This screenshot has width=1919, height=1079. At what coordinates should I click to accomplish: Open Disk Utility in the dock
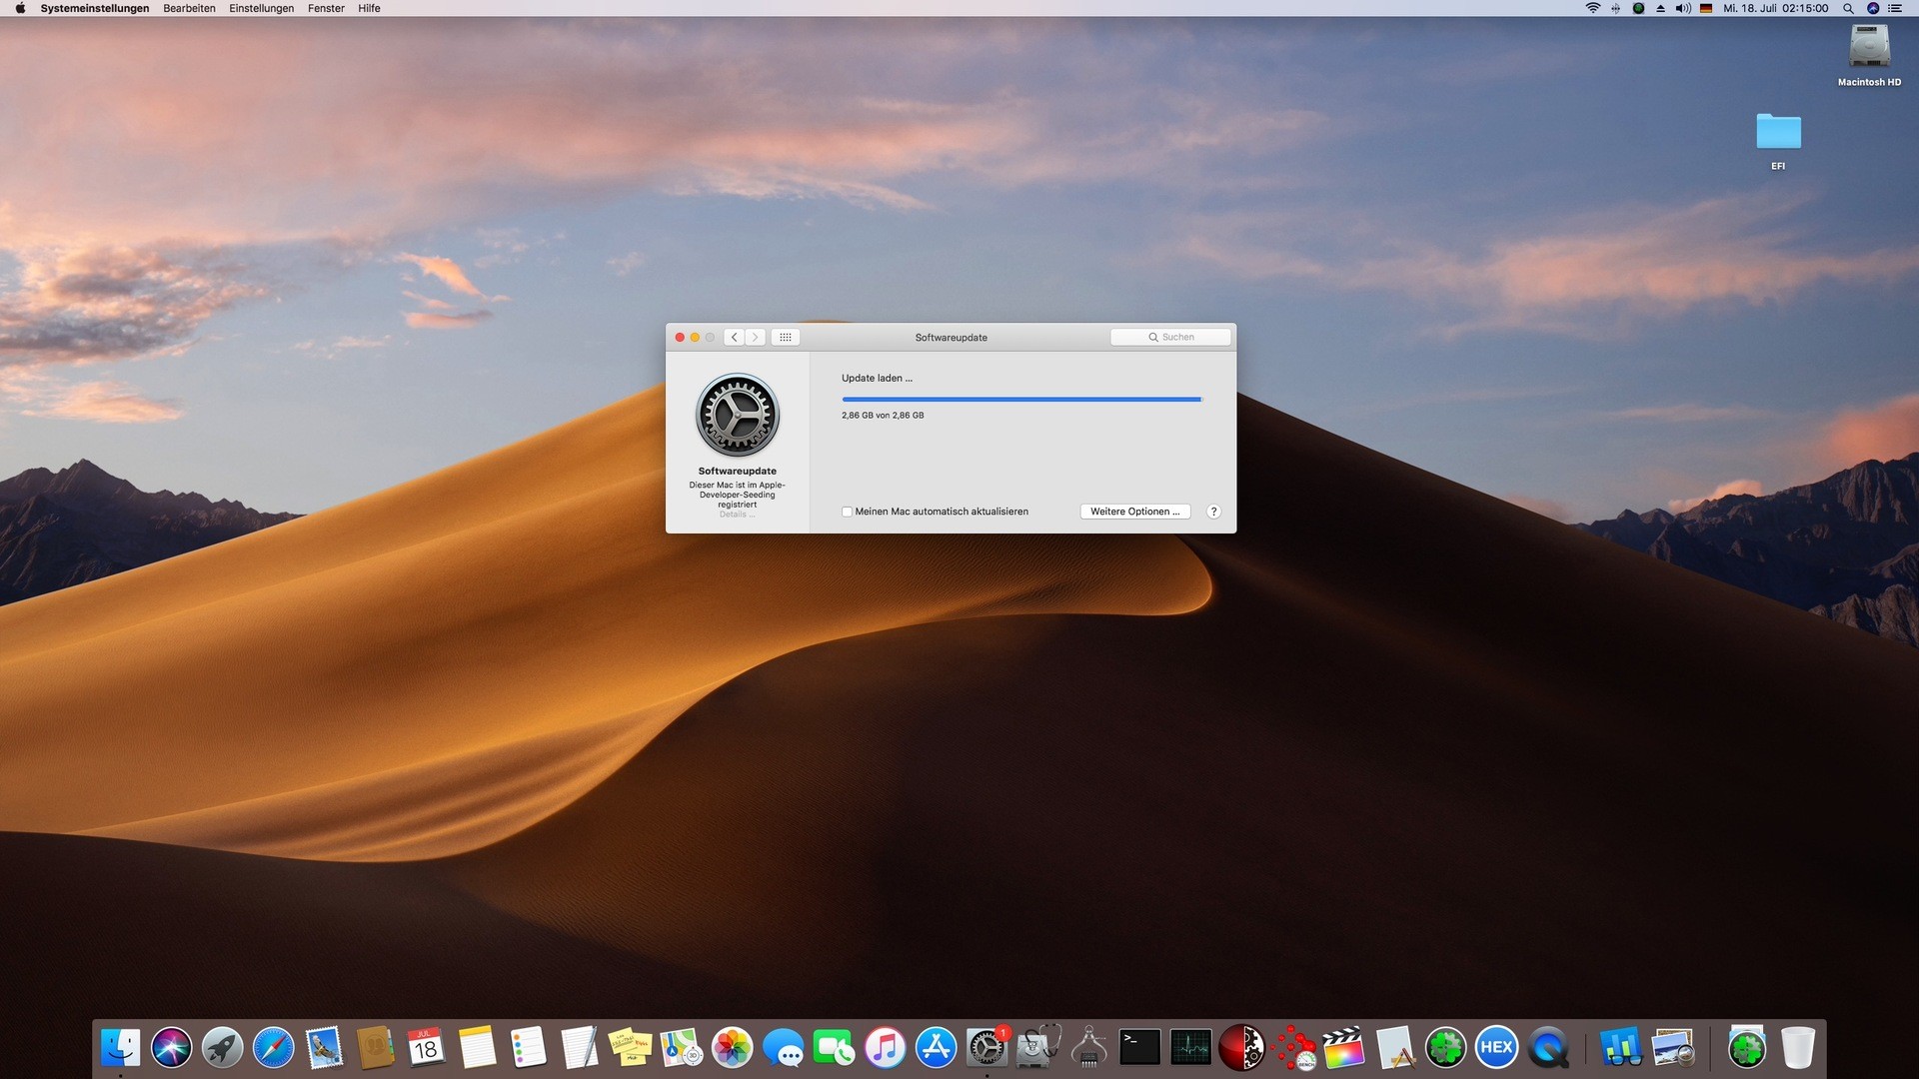click(x=1038, y=1048)
